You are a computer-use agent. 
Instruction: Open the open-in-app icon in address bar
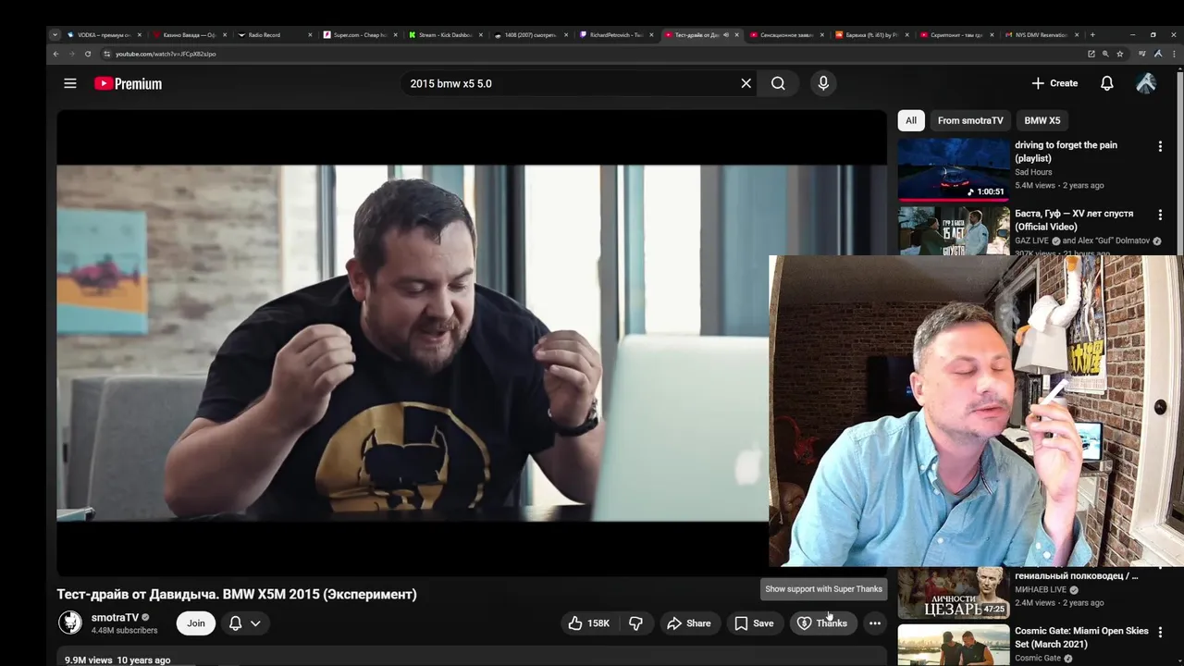[1091, 54]
